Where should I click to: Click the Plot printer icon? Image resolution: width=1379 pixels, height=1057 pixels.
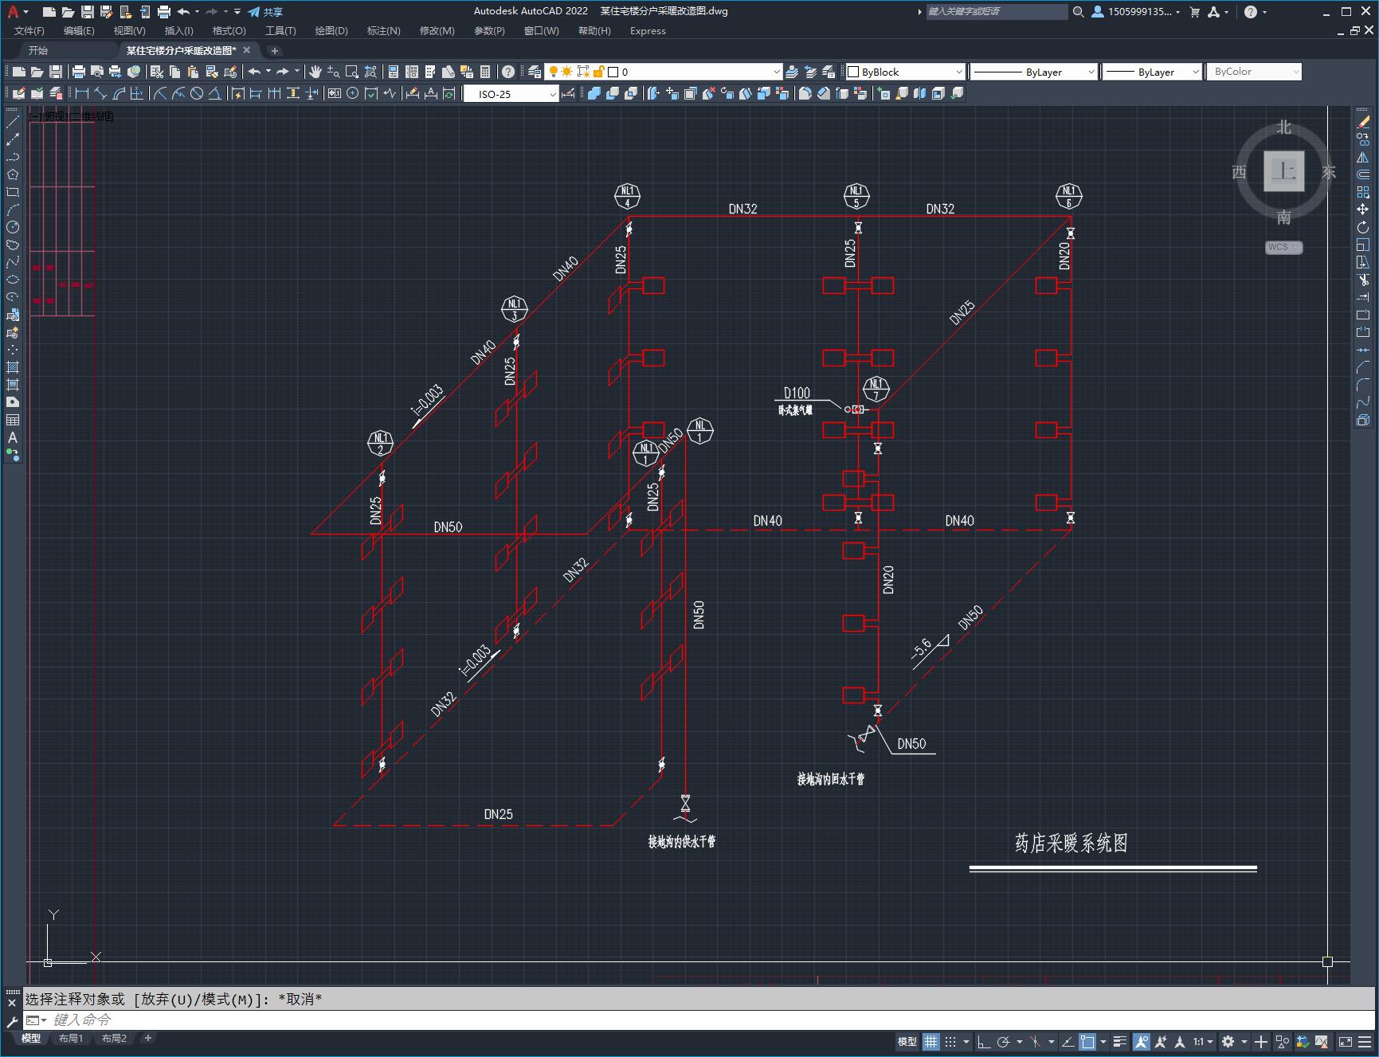point(79,72)
